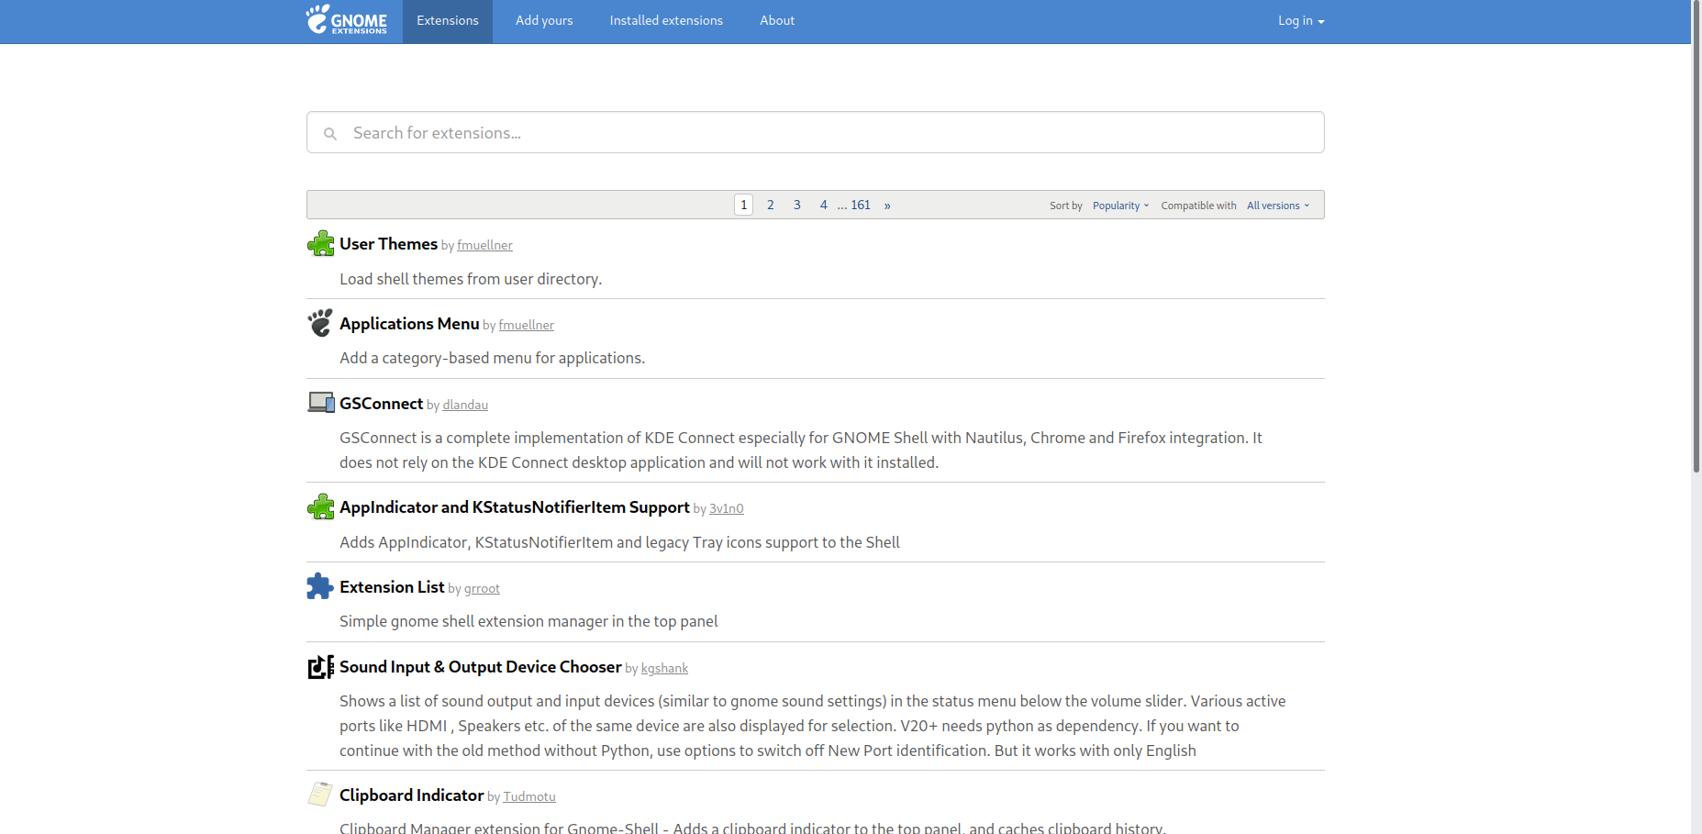Viewport: 1702px width, 834px height.
Task: Click 'Add a category-based menu for applications.' text
Action: [492, 358]
